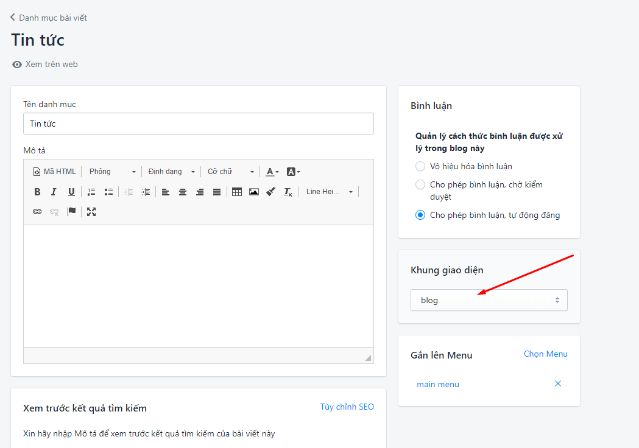Toggle italic formatting in editor

coord(54,192)
